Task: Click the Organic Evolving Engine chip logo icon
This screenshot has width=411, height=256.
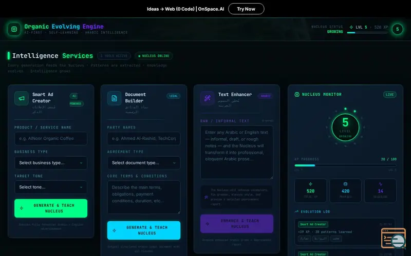Action: [x=14, y=29]
